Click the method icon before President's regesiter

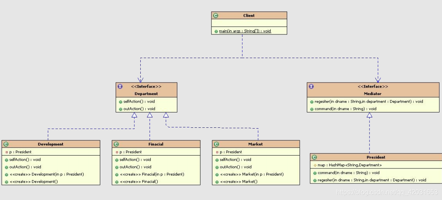click(315, 180)
